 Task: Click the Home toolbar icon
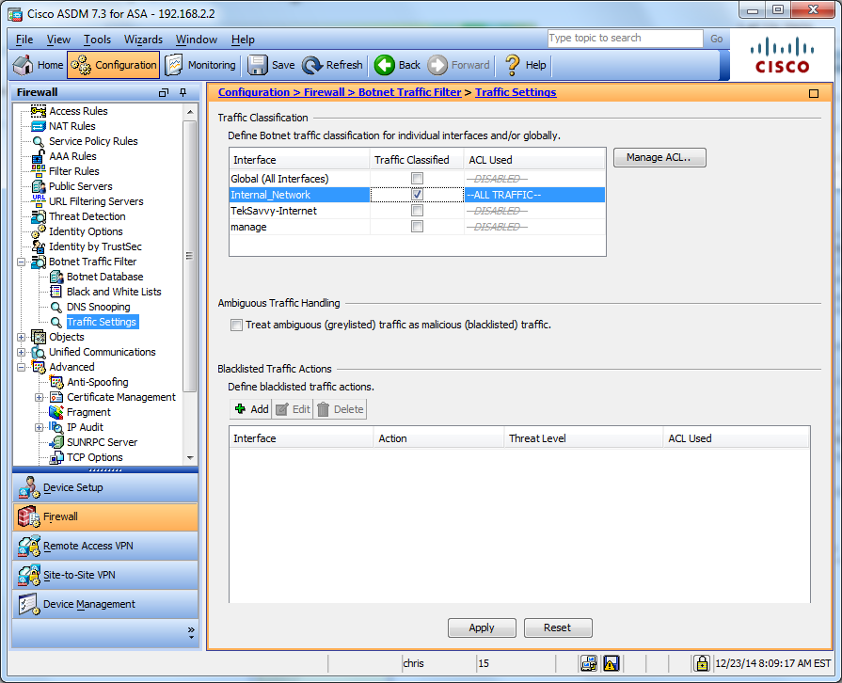coord(24,65)
